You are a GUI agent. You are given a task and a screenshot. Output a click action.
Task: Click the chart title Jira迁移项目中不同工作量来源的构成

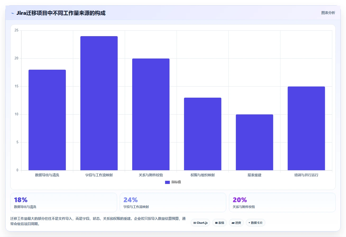[x=61, y=13]
